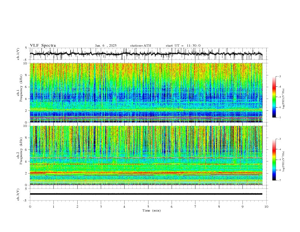300x232 pixels.
Task: Click the 'VLF Spectra' title text
Action: tap(43, 45)
